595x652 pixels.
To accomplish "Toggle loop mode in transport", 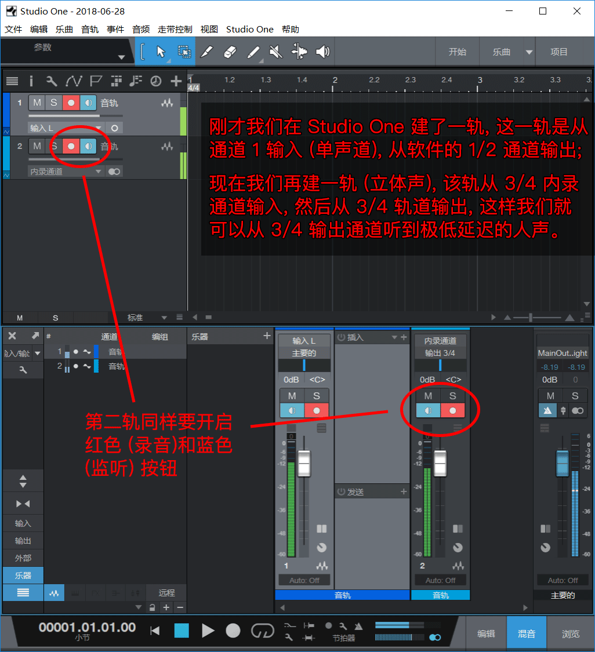I will [263, 631].
